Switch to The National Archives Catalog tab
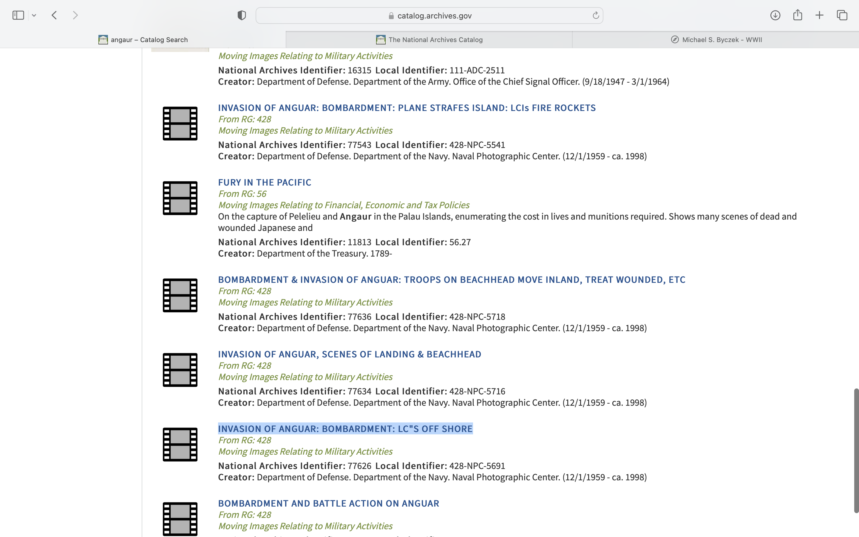Screen dimensions: 859x537 pos(429,40)
